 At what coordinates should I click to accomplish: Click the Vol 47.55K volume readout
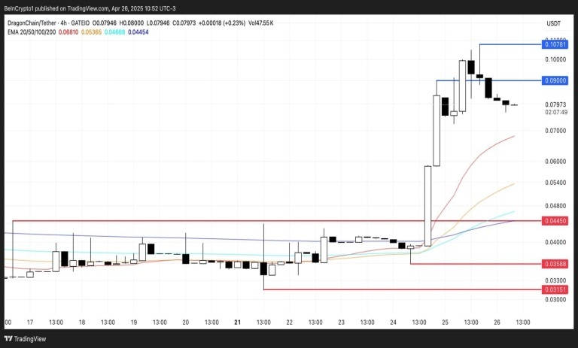(x=261, y=23)
